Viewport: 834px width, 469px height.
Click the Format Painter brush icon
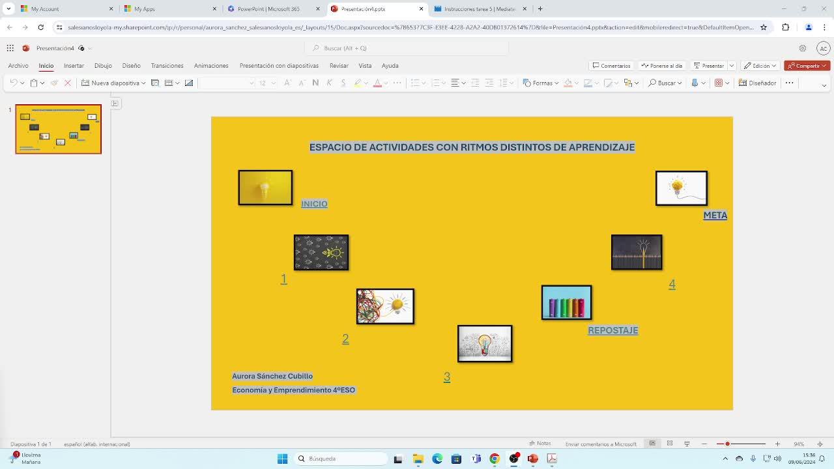54,83
